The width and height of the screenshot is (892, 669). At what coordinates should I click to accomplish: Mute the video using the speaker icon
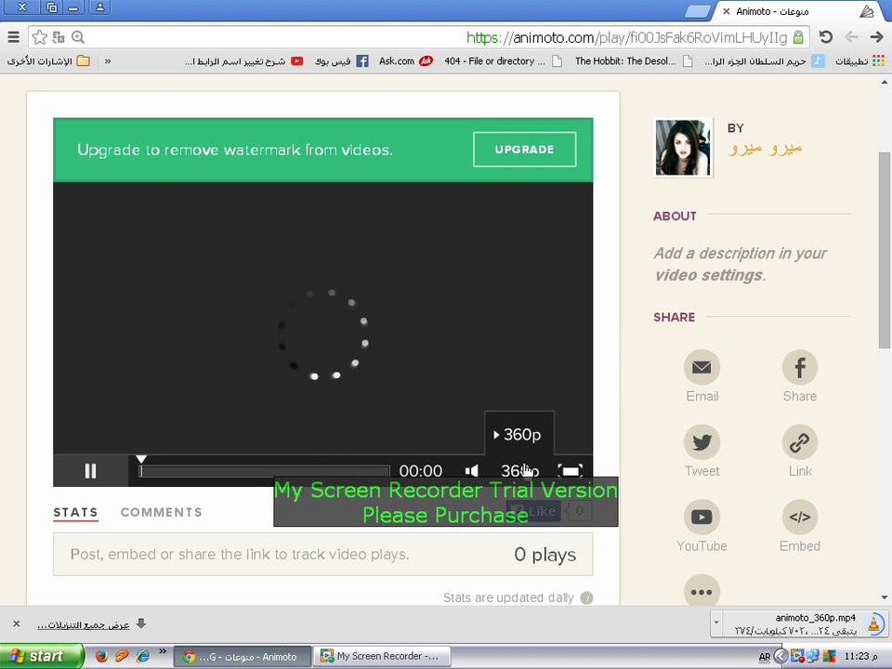(472, 471)
